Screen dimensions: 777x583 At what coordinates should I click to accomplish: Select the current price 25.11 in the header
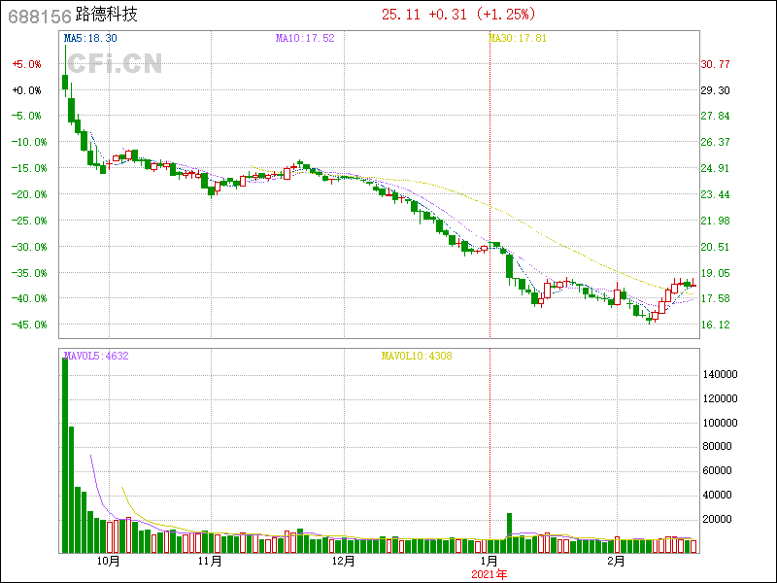click(401, 15)
